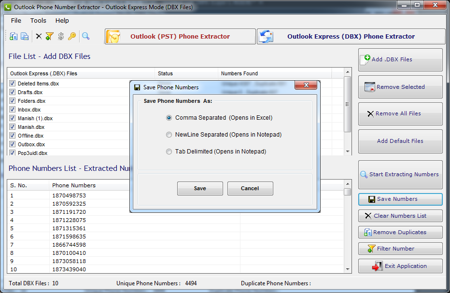450x293 pixels.
Task: Click the Phone Numbers column header
Action: [x=74, y=185]
